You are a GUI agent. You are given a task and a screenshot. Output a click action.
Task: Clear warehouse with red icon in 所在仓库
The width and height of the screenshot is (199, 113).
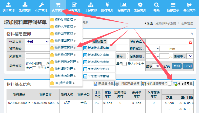(190, 42)
